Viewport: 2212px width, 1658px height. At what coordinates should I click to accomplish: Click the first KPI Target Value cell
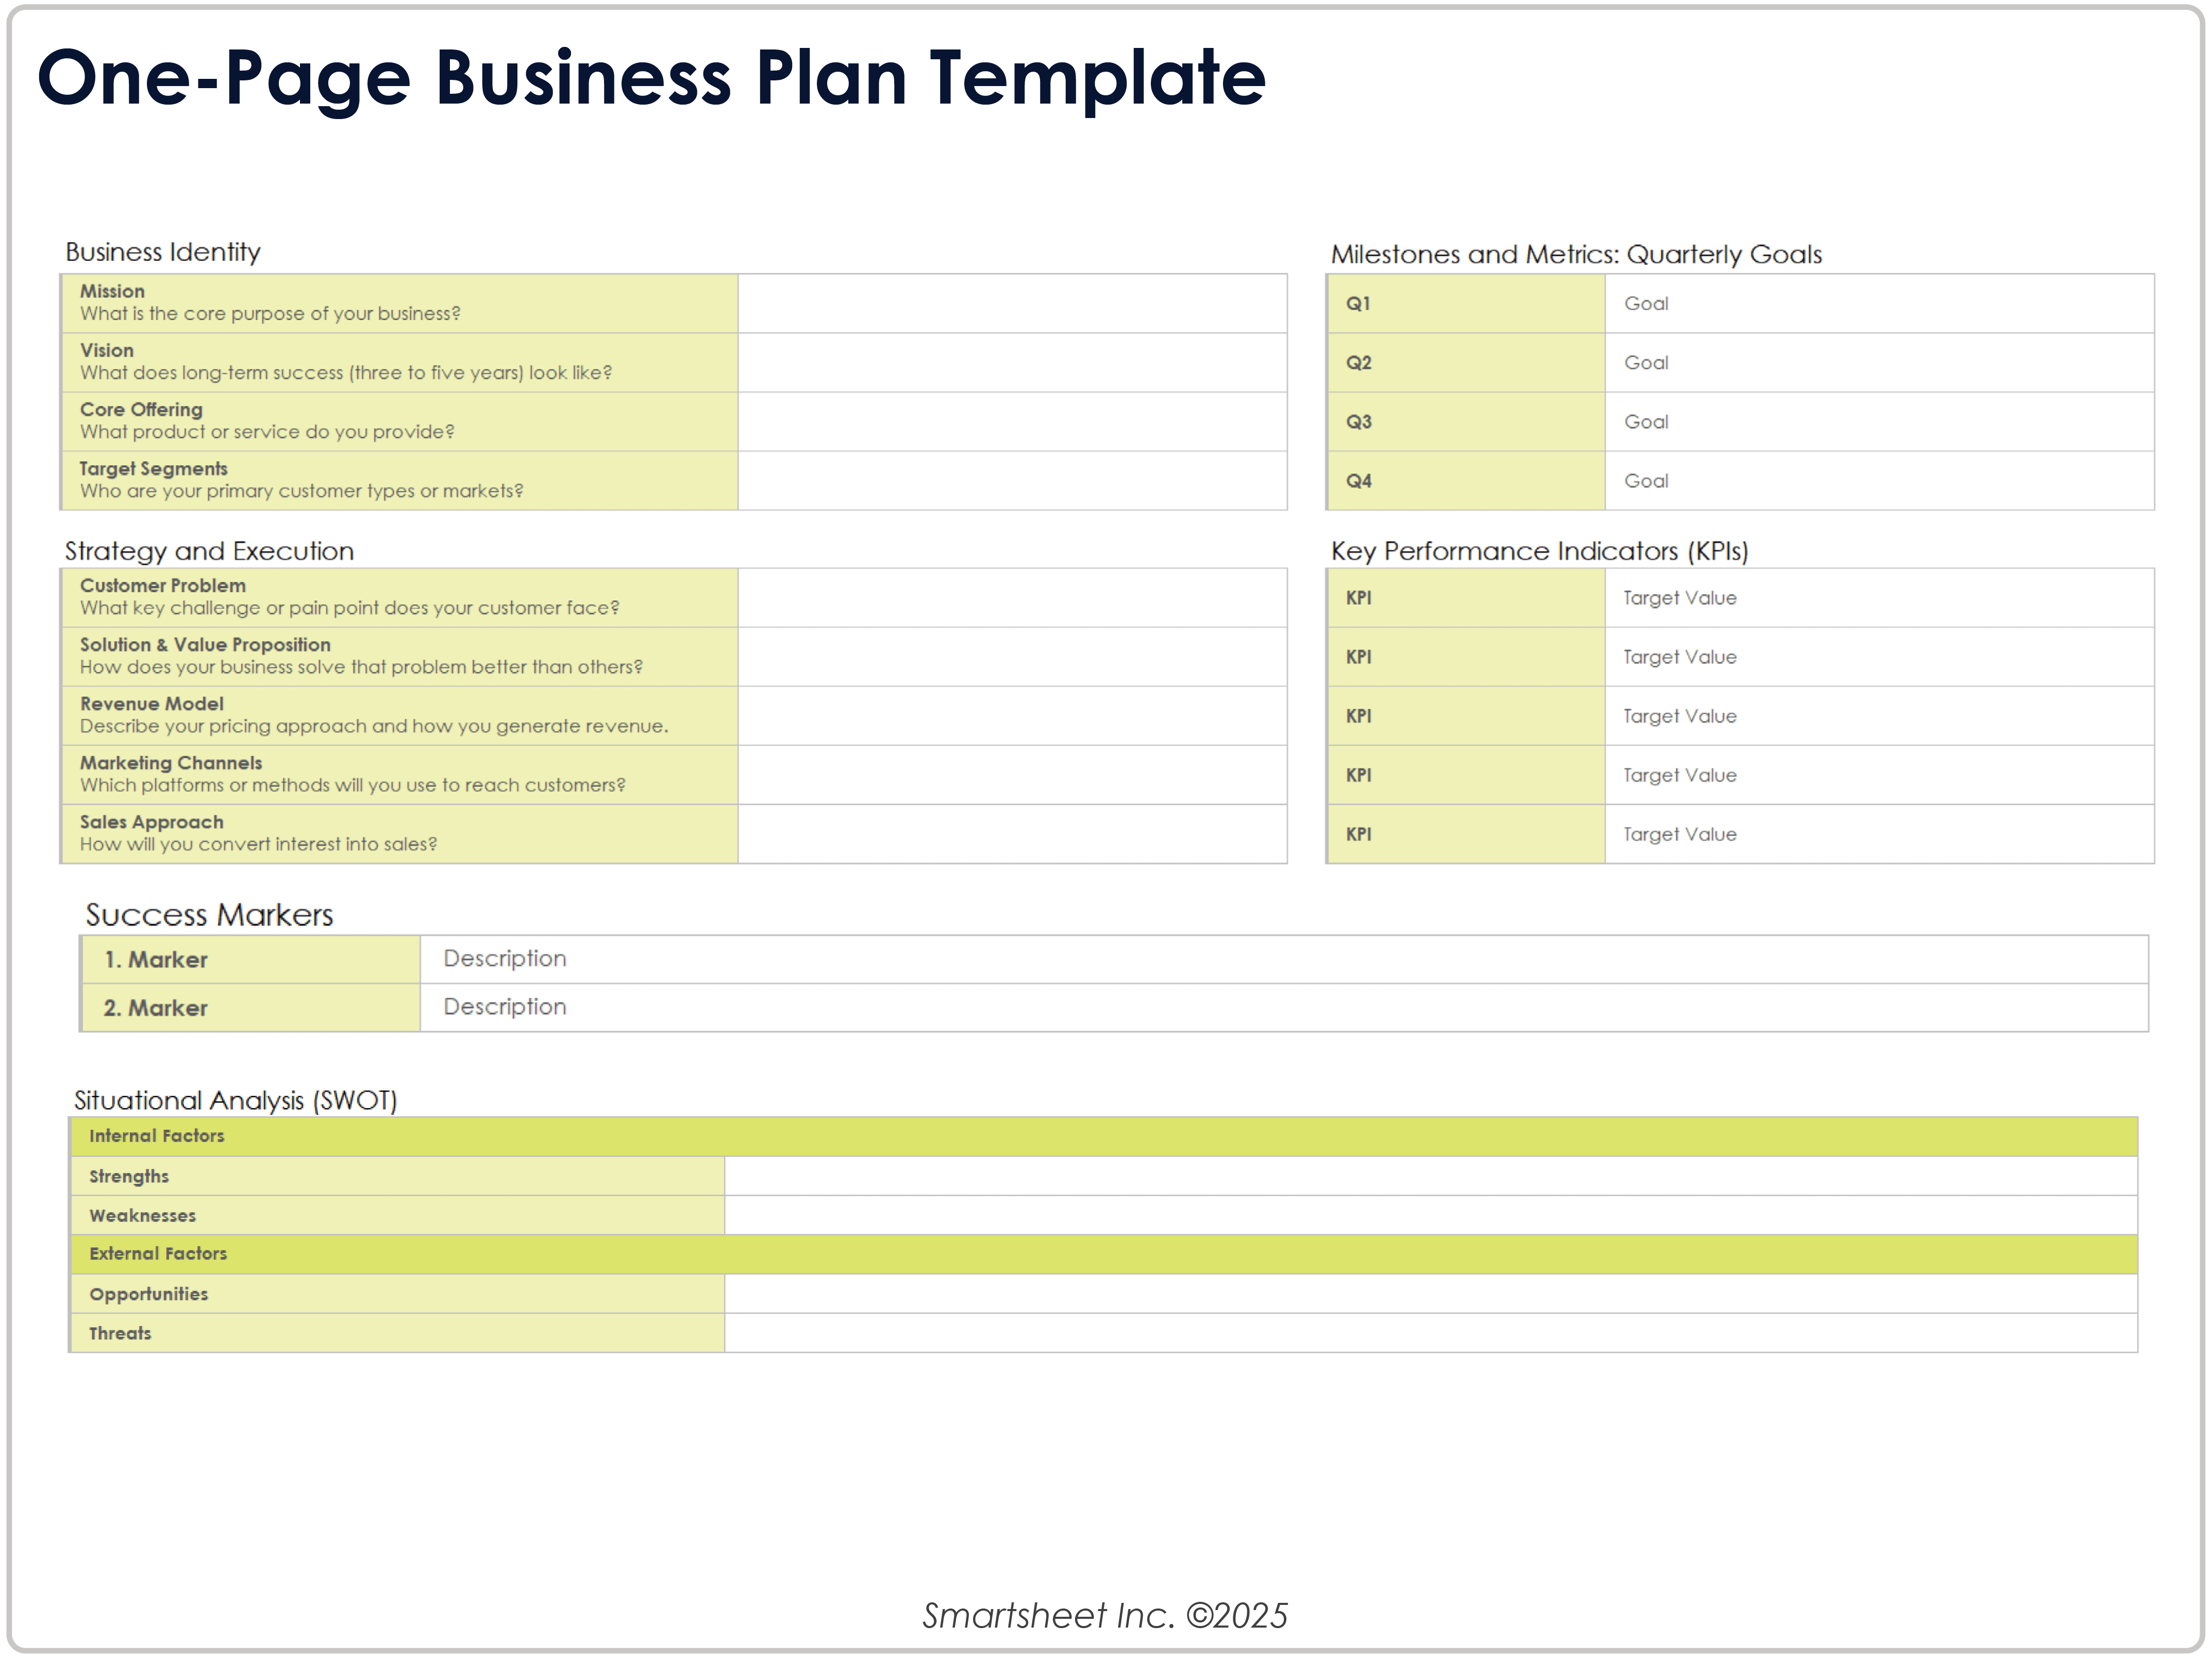coord(1878,597)
